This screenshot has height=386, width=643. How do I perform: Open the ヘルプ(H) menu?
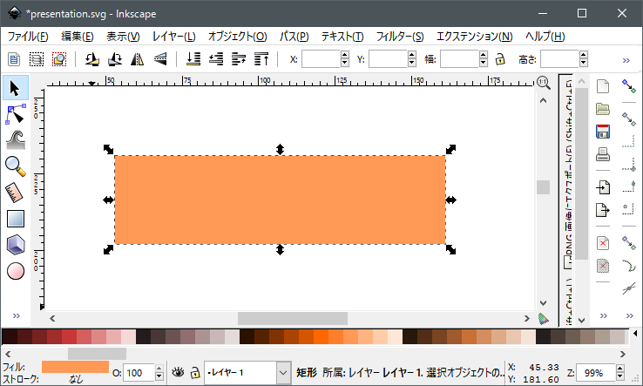coord(545,37)
